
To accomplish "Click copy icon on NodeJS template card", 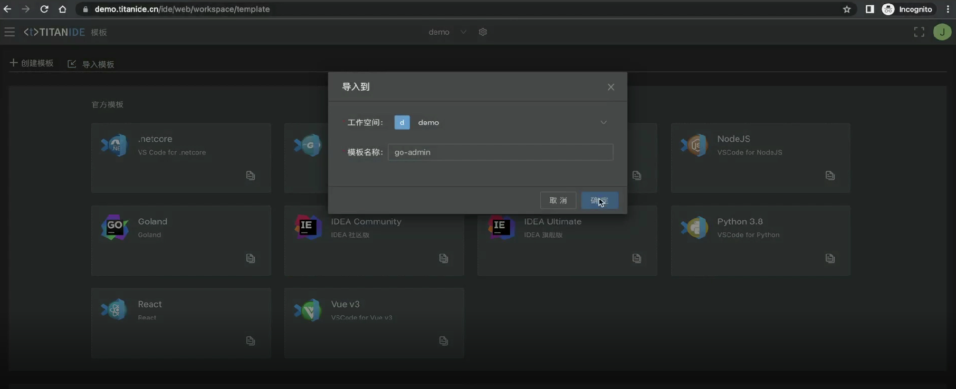I will (x=830, y=176).
